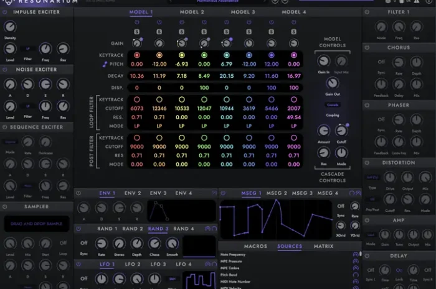The width and height of the screenshot is (436, 289).
Task: Click the sources list scrollbar
Action: click(x=361, y=254)
